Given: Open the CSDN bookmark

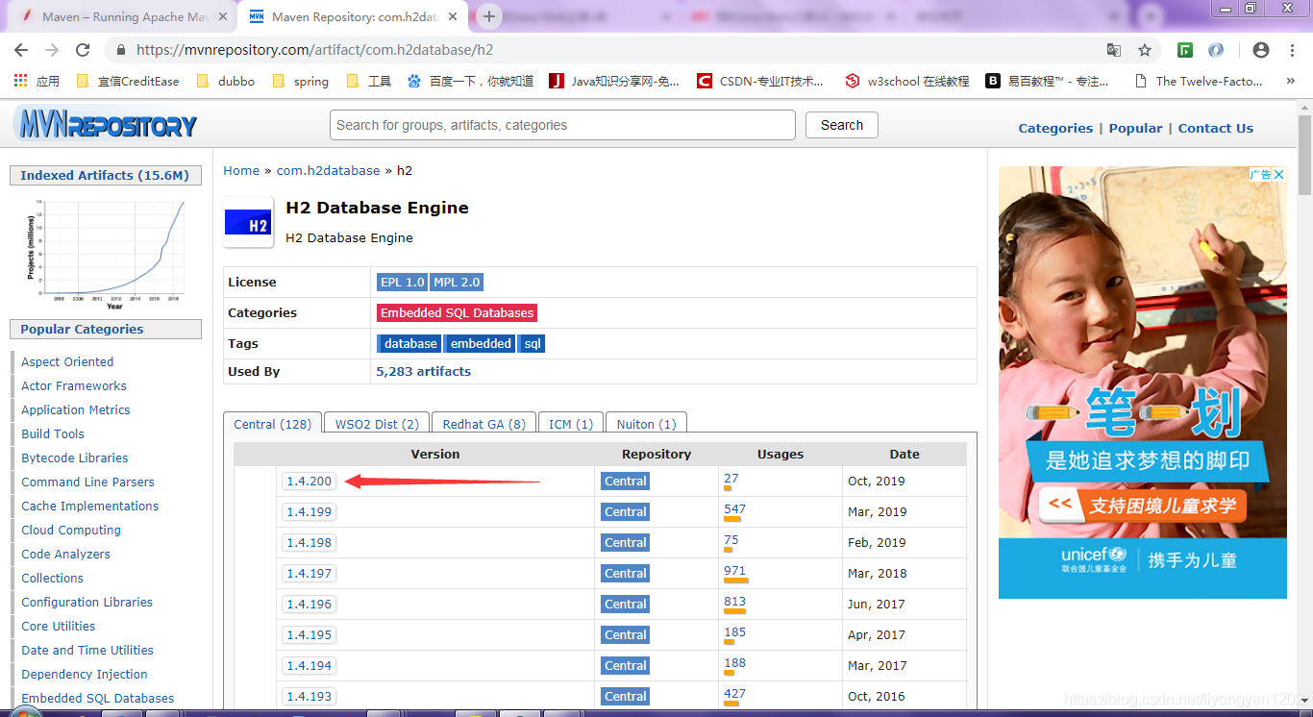Looking at the screenshot, I should 761,81.
